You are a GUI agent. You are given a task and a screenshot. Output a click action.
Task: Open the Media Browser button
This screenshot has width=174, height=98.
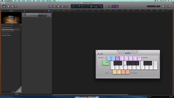170,7
